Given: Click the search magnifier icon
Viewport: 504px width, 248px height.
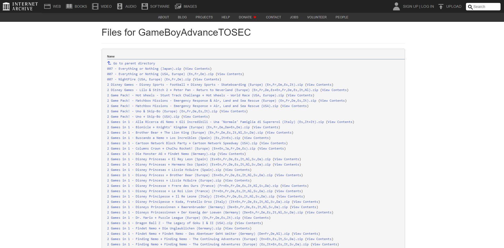Looking at the screenshot, I should tap(470, 7).
